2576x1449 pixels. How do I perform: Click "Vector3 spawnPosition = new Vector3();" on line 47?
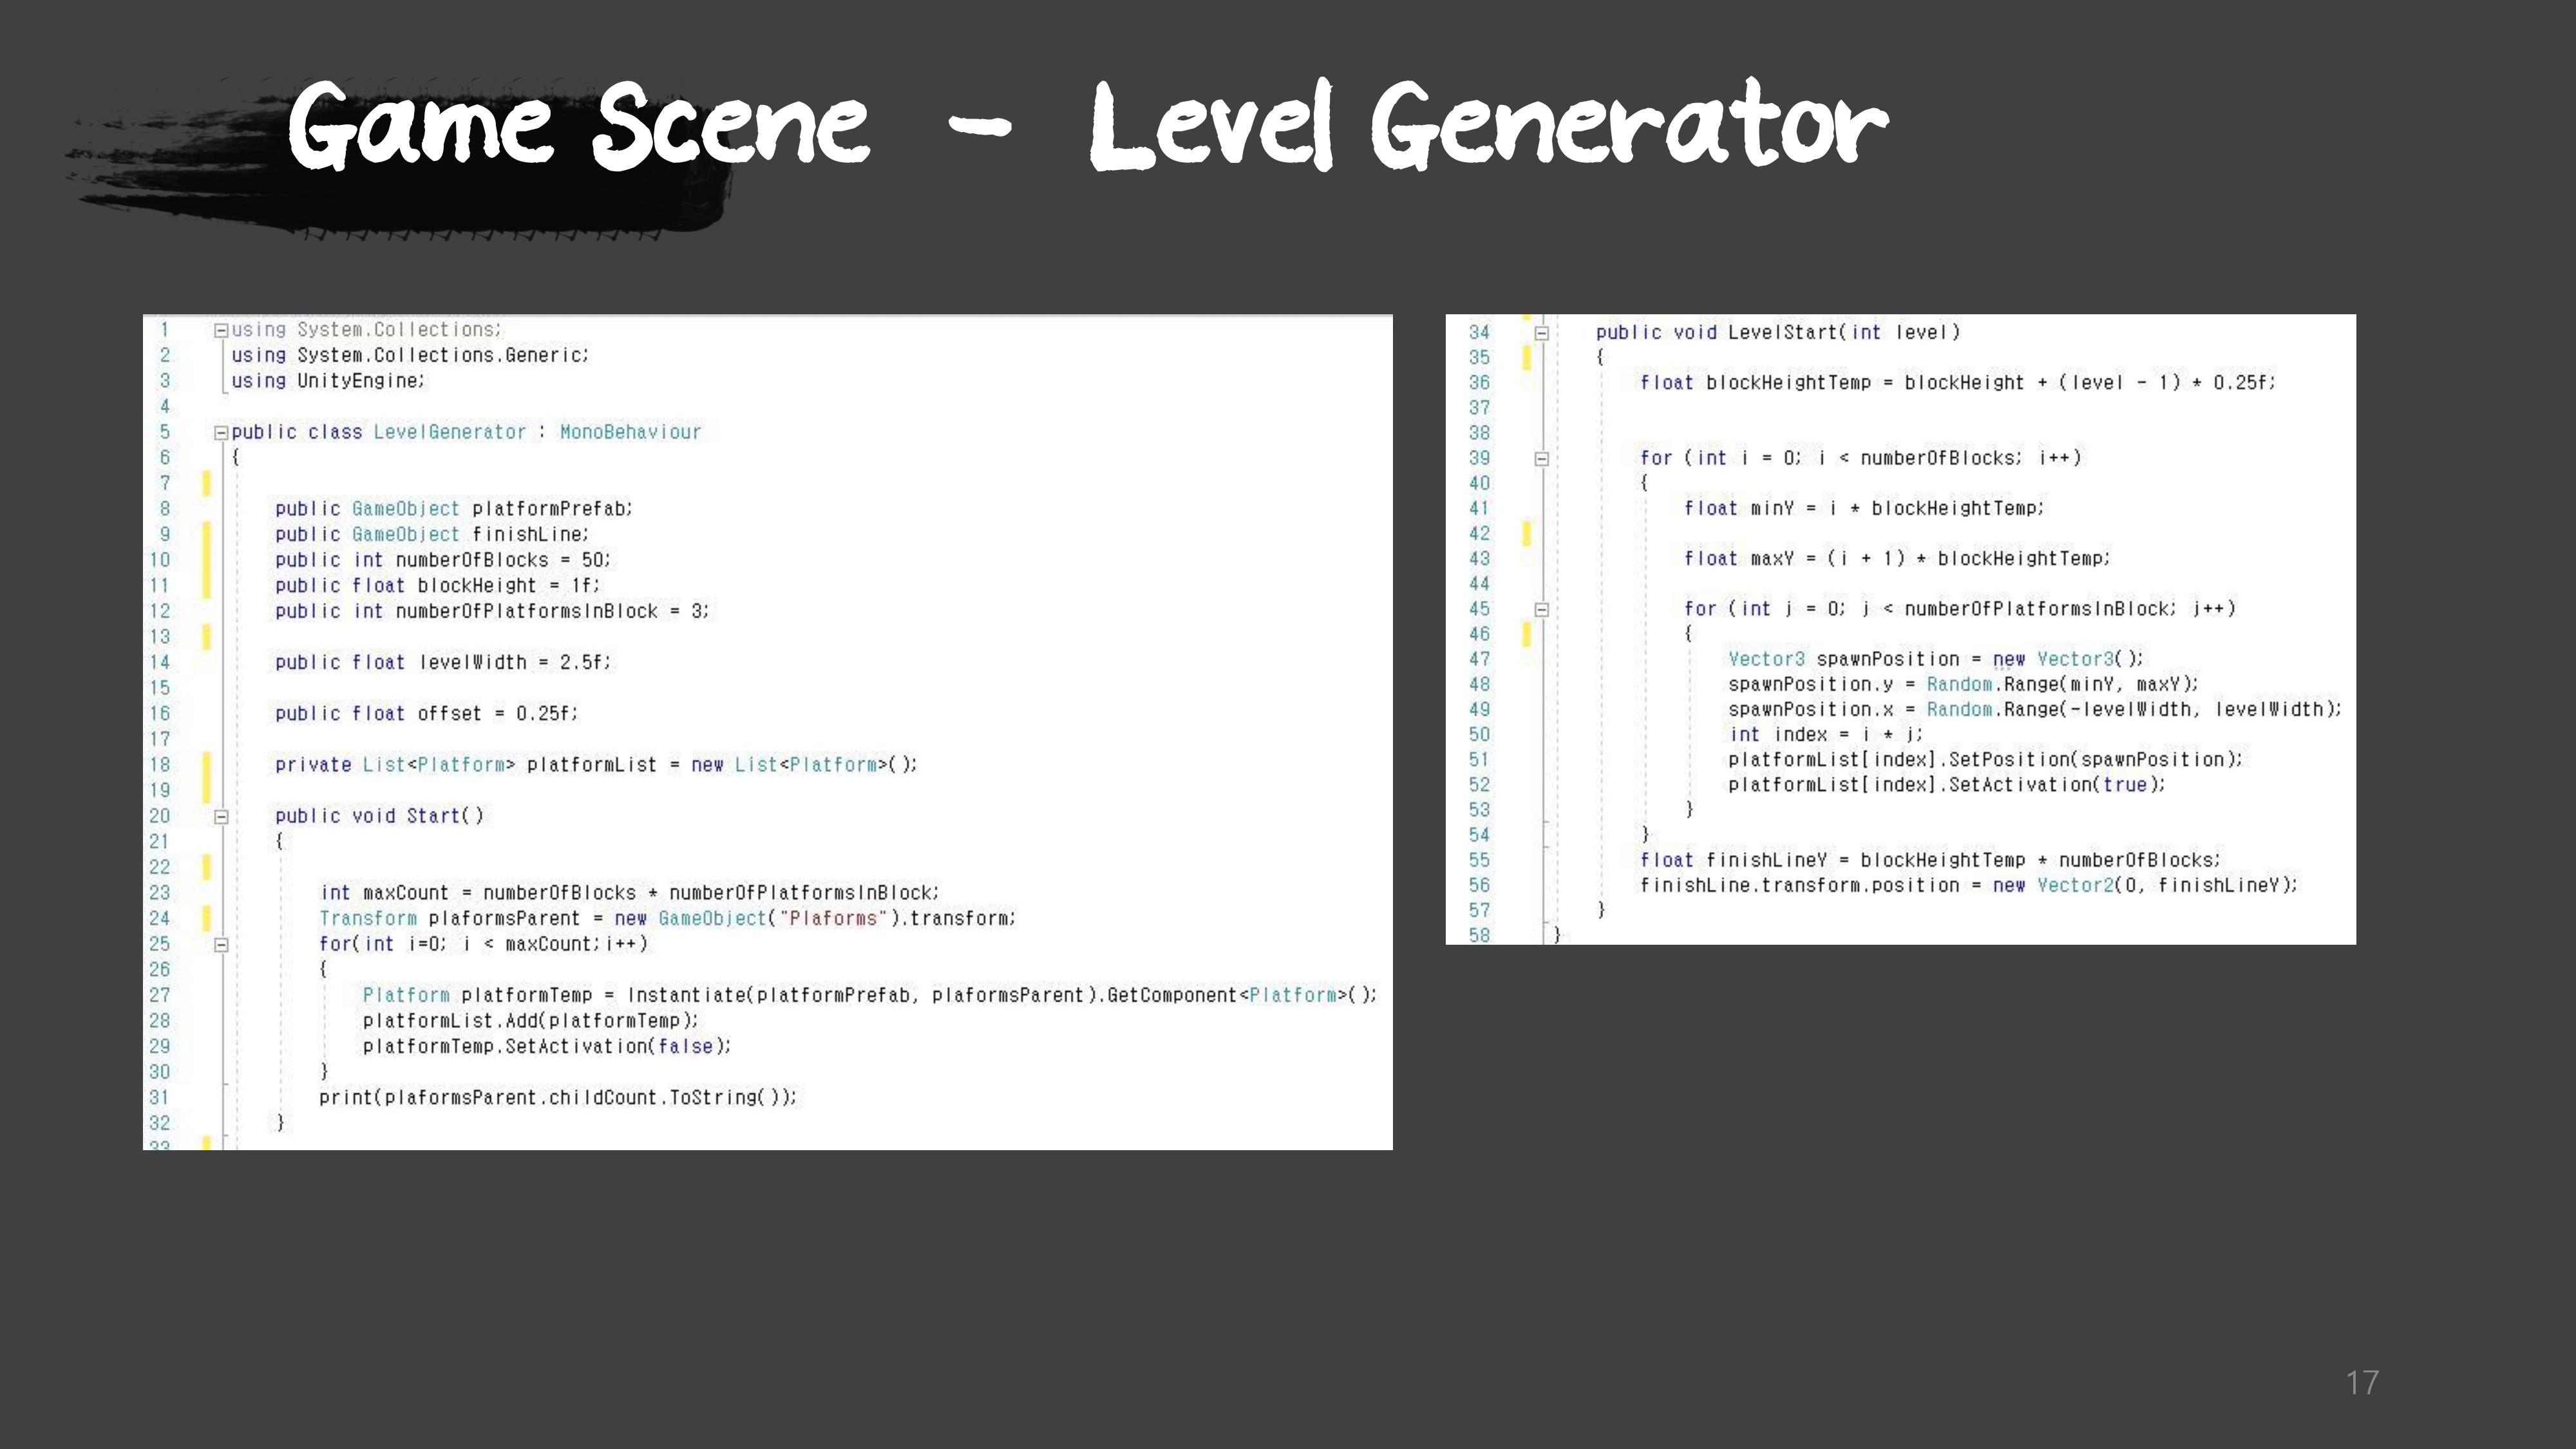point(1936,660)
